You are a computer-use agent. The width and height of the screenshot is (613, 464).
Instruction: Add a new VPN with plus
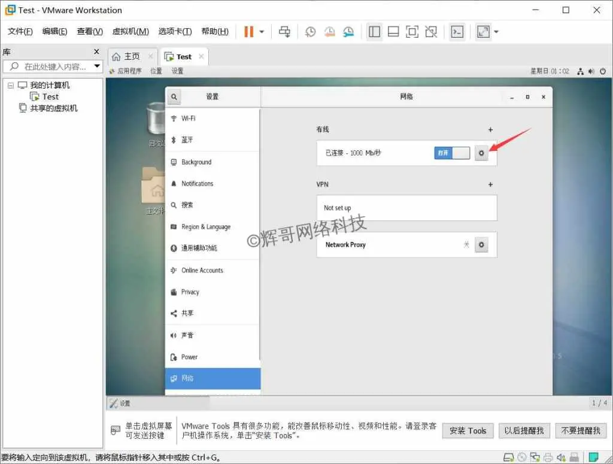[x=490, y=184]
